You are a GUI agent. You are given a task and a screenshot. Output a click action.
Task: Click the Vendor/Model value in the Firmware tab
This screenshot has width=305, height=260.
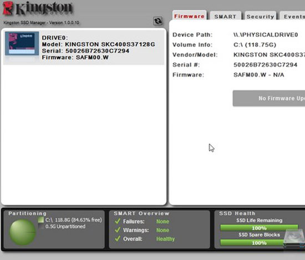(x=269, y=55)
